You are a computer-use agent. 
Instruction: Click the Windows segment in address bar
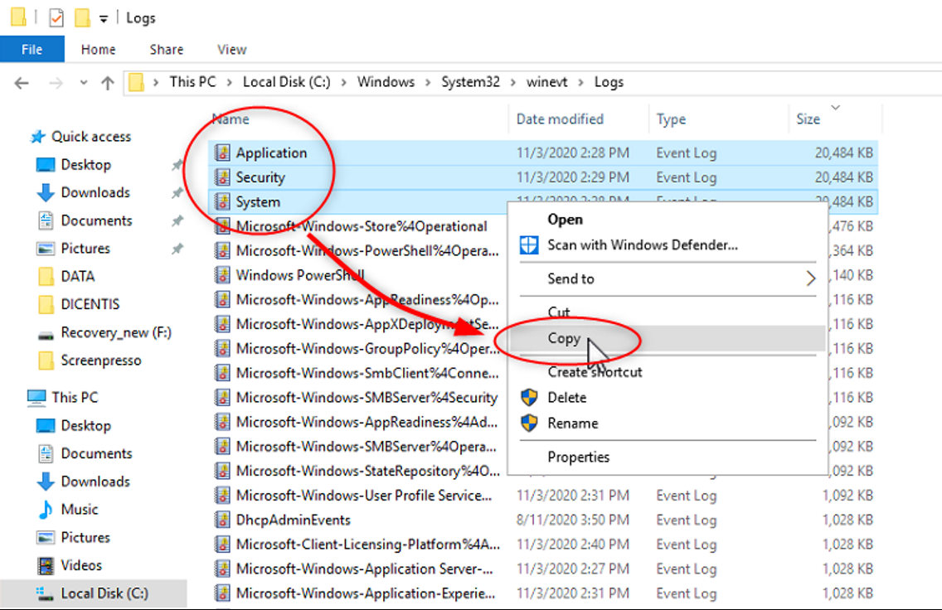tap(386, 82)
